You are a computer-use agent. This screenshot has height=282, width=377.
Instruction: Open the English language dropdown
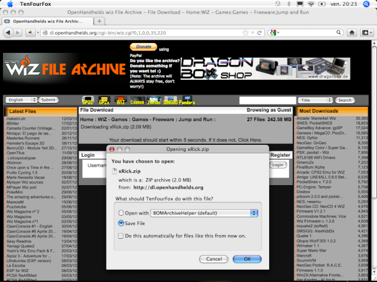(x=21, y=100)
